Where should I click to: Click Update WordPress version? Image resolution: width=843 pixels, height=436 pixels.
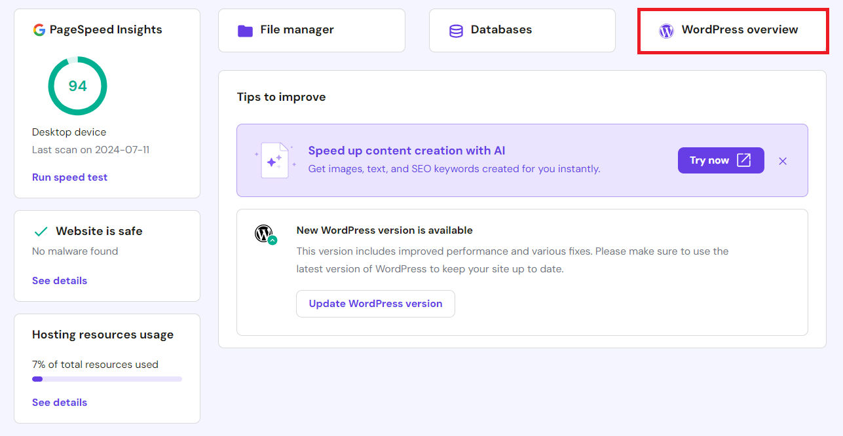click(375, 303)
